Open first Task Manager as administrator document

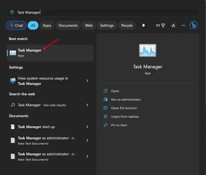(x=50, y=141)
